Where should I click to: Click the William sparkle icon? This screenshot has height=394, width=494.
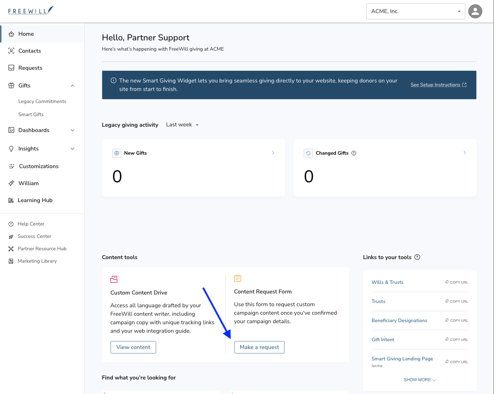[11, 183]
